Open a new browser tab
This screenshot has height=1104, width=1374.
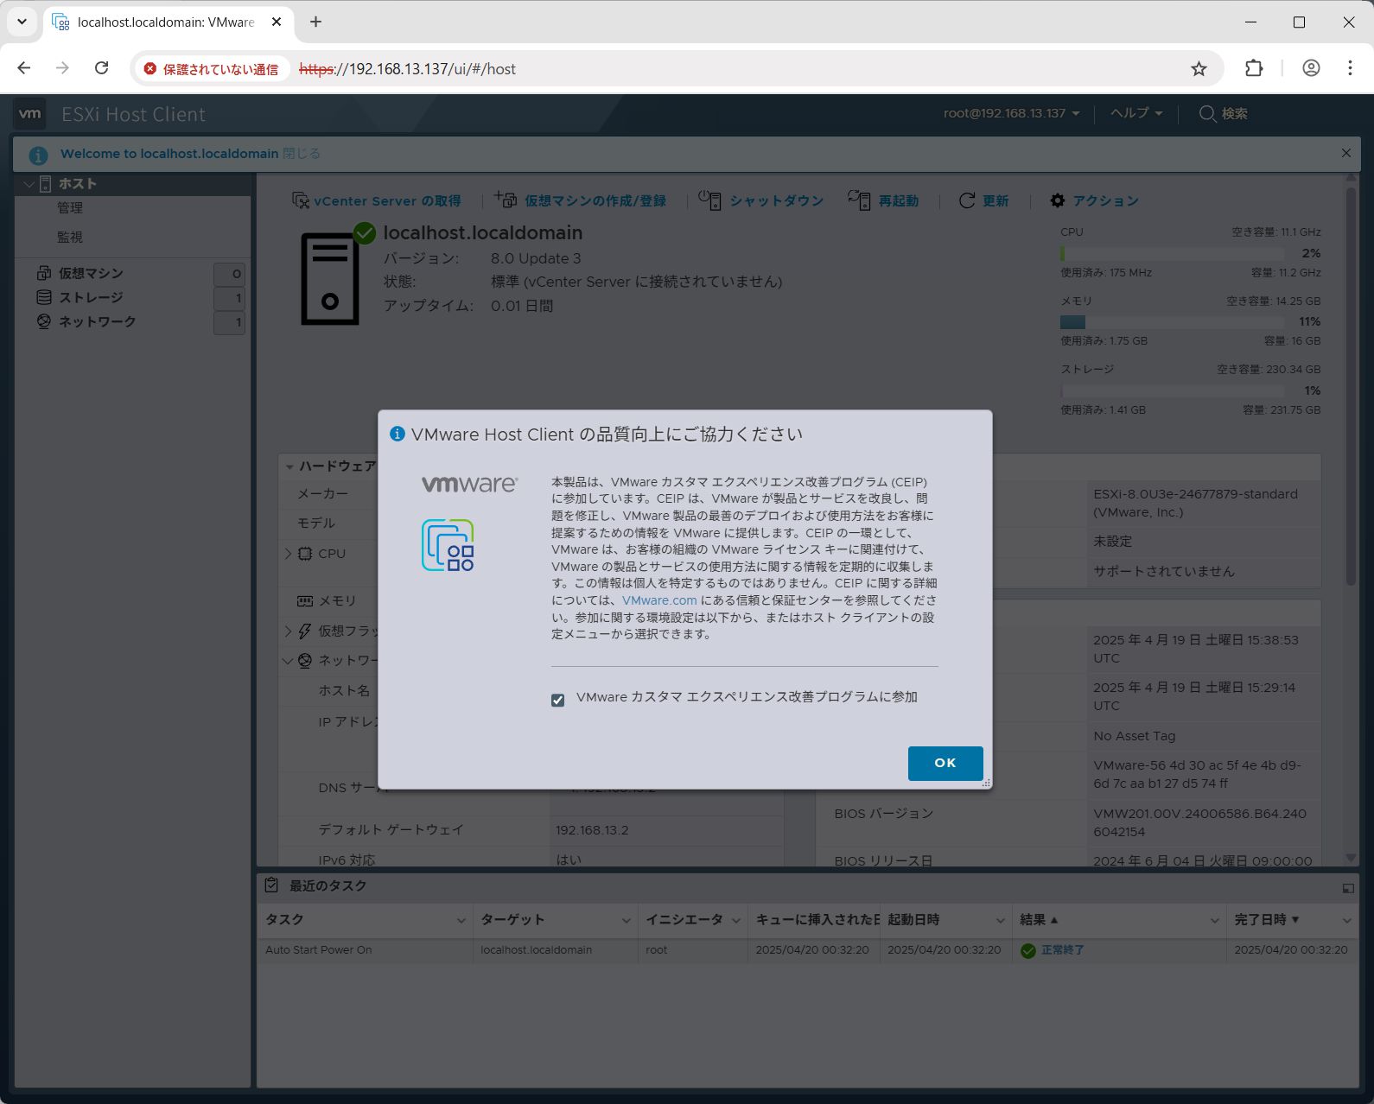pyautogui.click(x=315, y=22)
